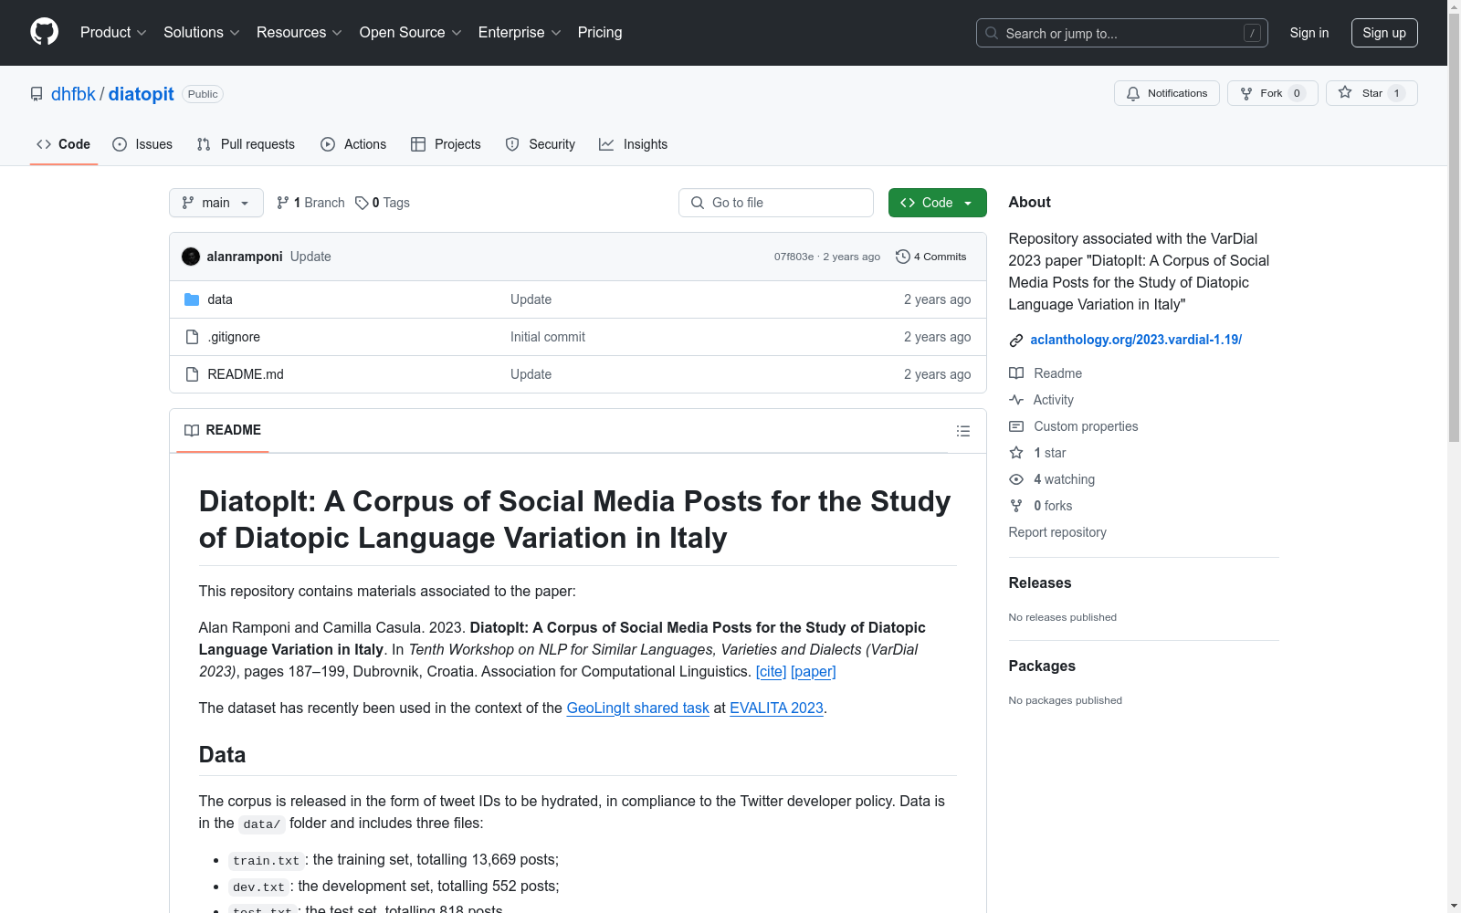The width and height of the screenshot is (1461, 913).
Task: Open the 4 Commits history link
Action: coord(931,257)
